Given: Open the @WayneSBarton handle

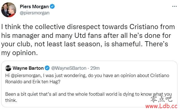Looking at the screenshot, I should click(x=69, y=68).
